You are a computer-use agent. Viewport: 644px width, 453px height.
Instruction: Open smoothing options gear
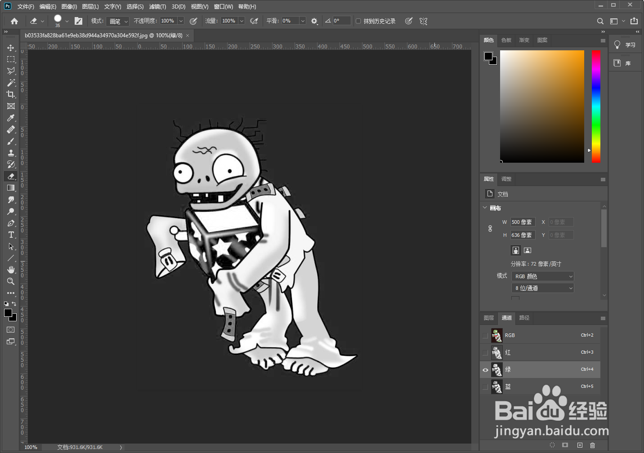click(314, 21)
